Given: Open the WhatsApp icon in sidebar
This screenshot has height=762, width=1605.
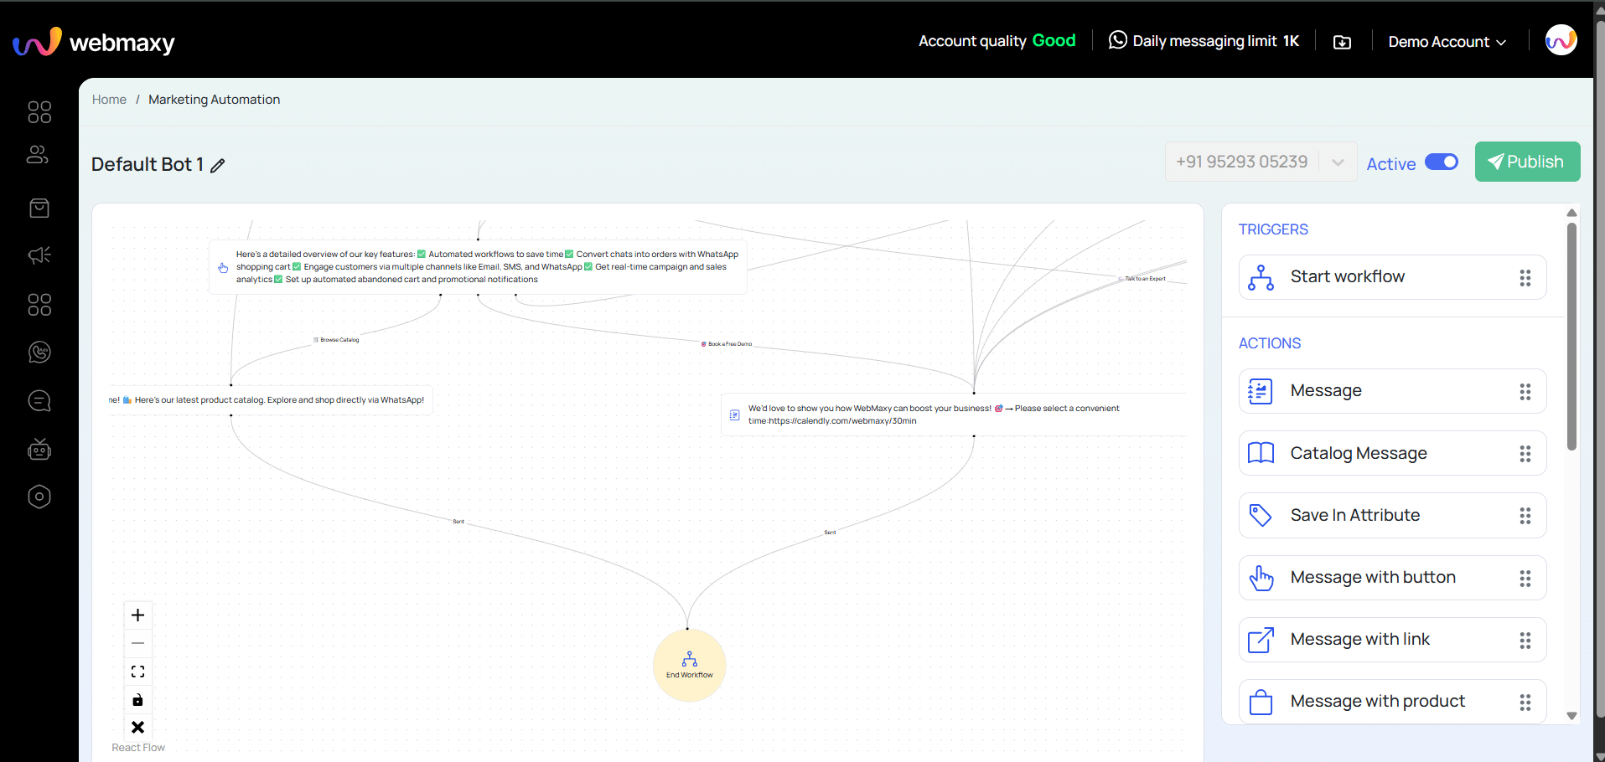Looking at the screenshot, I should click(39, 353).
